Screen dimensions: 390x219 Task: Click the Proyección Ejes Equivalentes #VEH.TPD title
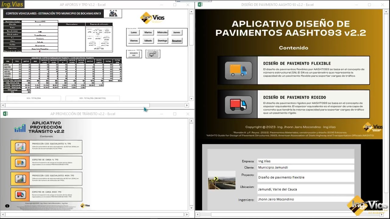pos(52,176)
